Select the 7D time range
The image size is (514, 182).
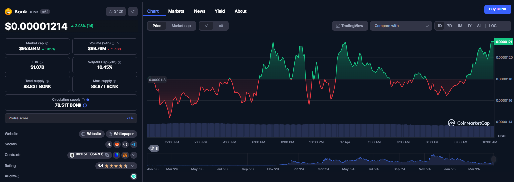coord(449,26)
